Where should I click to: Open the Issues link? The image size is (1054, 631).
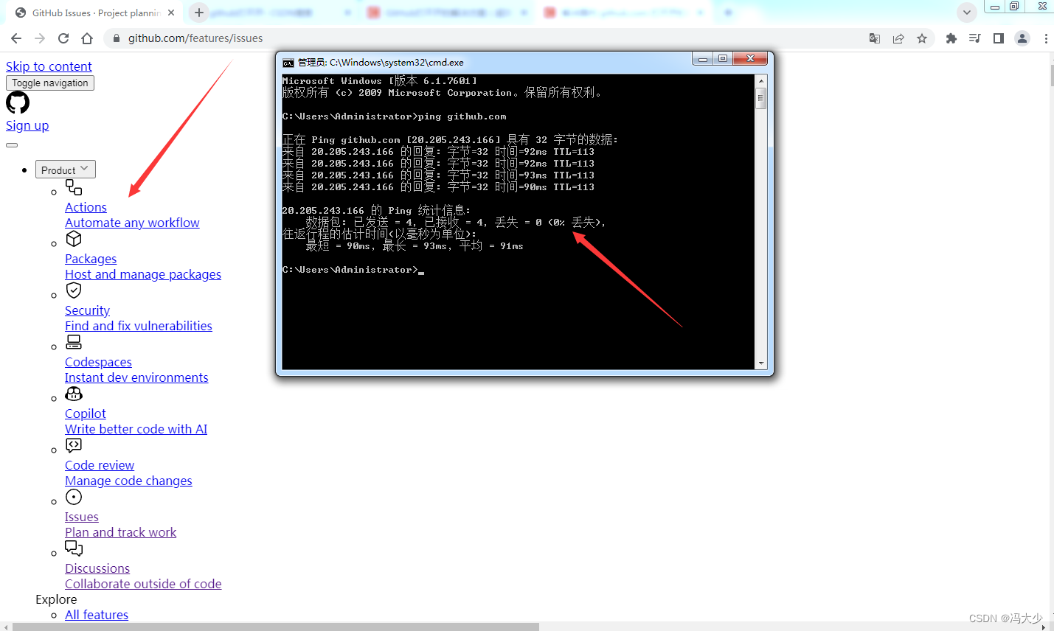pyautogui.click(x=82, y=517)
